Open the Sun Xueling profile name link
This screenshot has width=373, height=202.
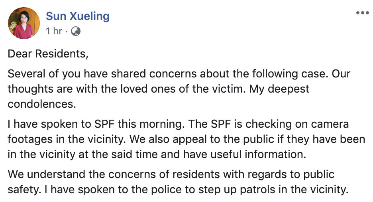pyautogui.click(x=78, y=16)
